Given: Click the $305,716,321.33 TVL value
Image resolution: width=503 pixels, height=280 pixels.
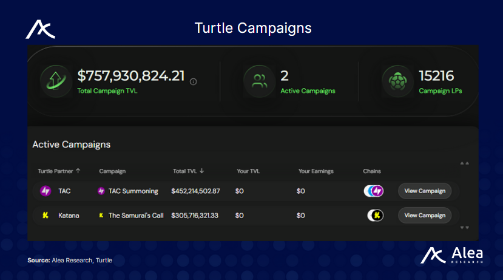Looking at the screenshot, I should coord(195,216).
